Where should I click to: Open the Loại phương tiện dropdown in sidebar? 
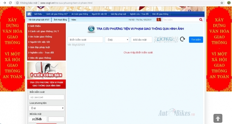coord(46,108)
